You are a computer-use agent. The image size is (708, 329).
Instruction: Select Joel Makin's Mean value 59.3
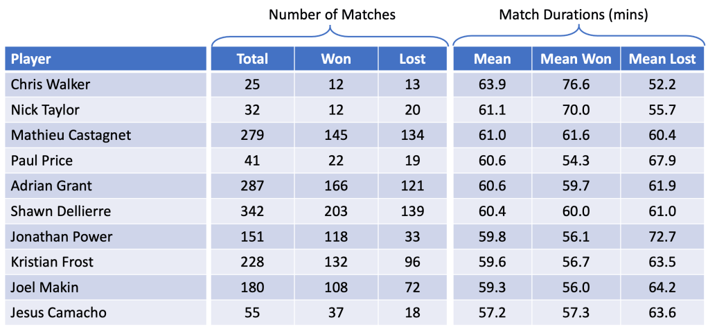492,287
